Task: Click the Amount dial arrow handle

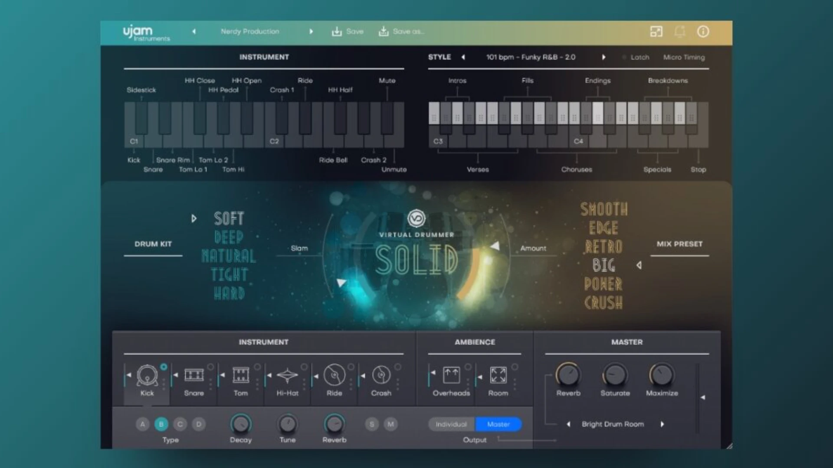Action: tap(495, 246)
